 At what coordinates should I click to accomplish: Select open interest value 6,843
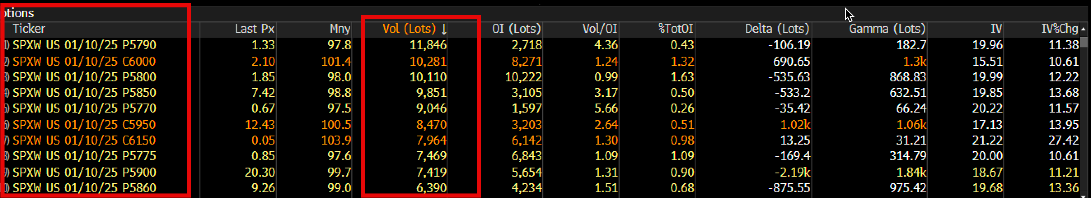point(527,156)
